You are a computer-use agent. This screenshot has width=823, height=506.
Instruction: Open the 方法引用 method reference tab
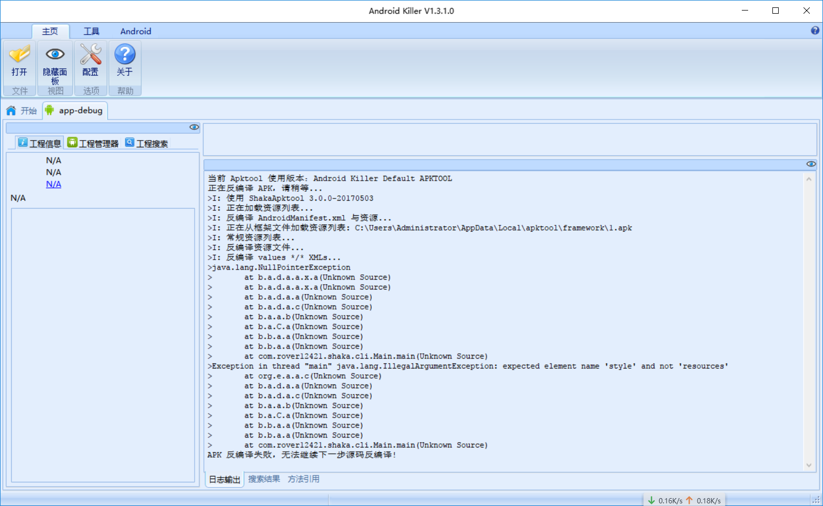(303, 479)
